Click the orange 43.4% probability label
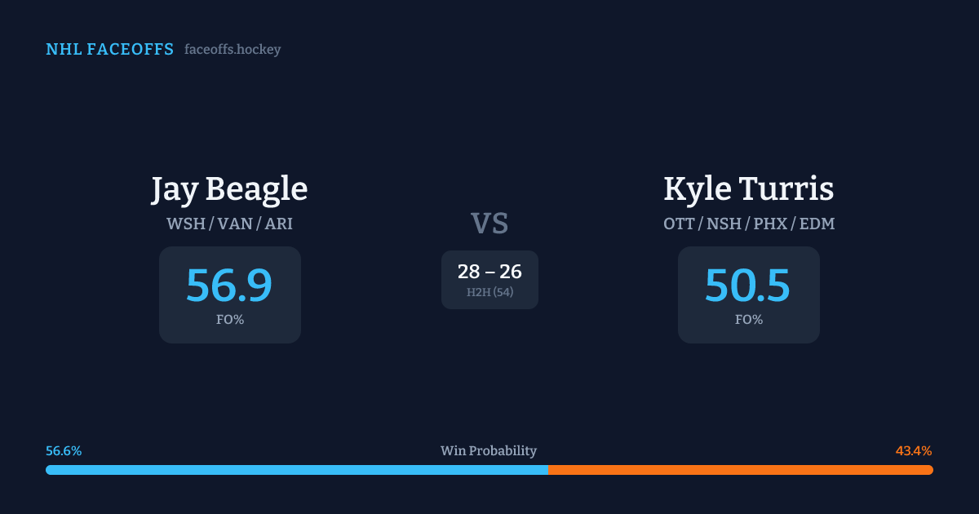This screenshot has width=979, height=514. tap(914, 451)
